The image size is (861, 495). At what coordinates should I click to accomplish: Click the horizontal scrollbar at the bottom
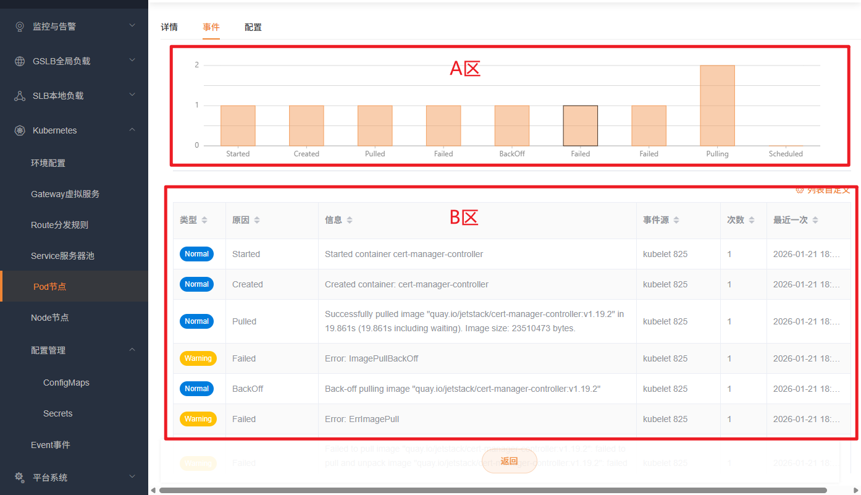(x=493, y=490)
